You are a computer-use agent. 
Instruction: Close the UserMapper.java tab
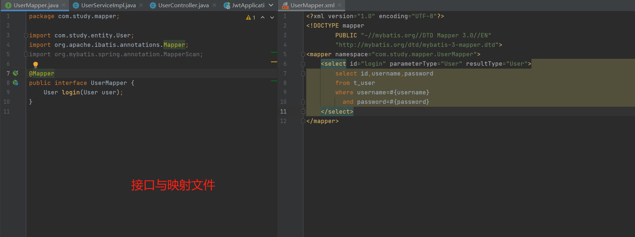click(64, 5)
